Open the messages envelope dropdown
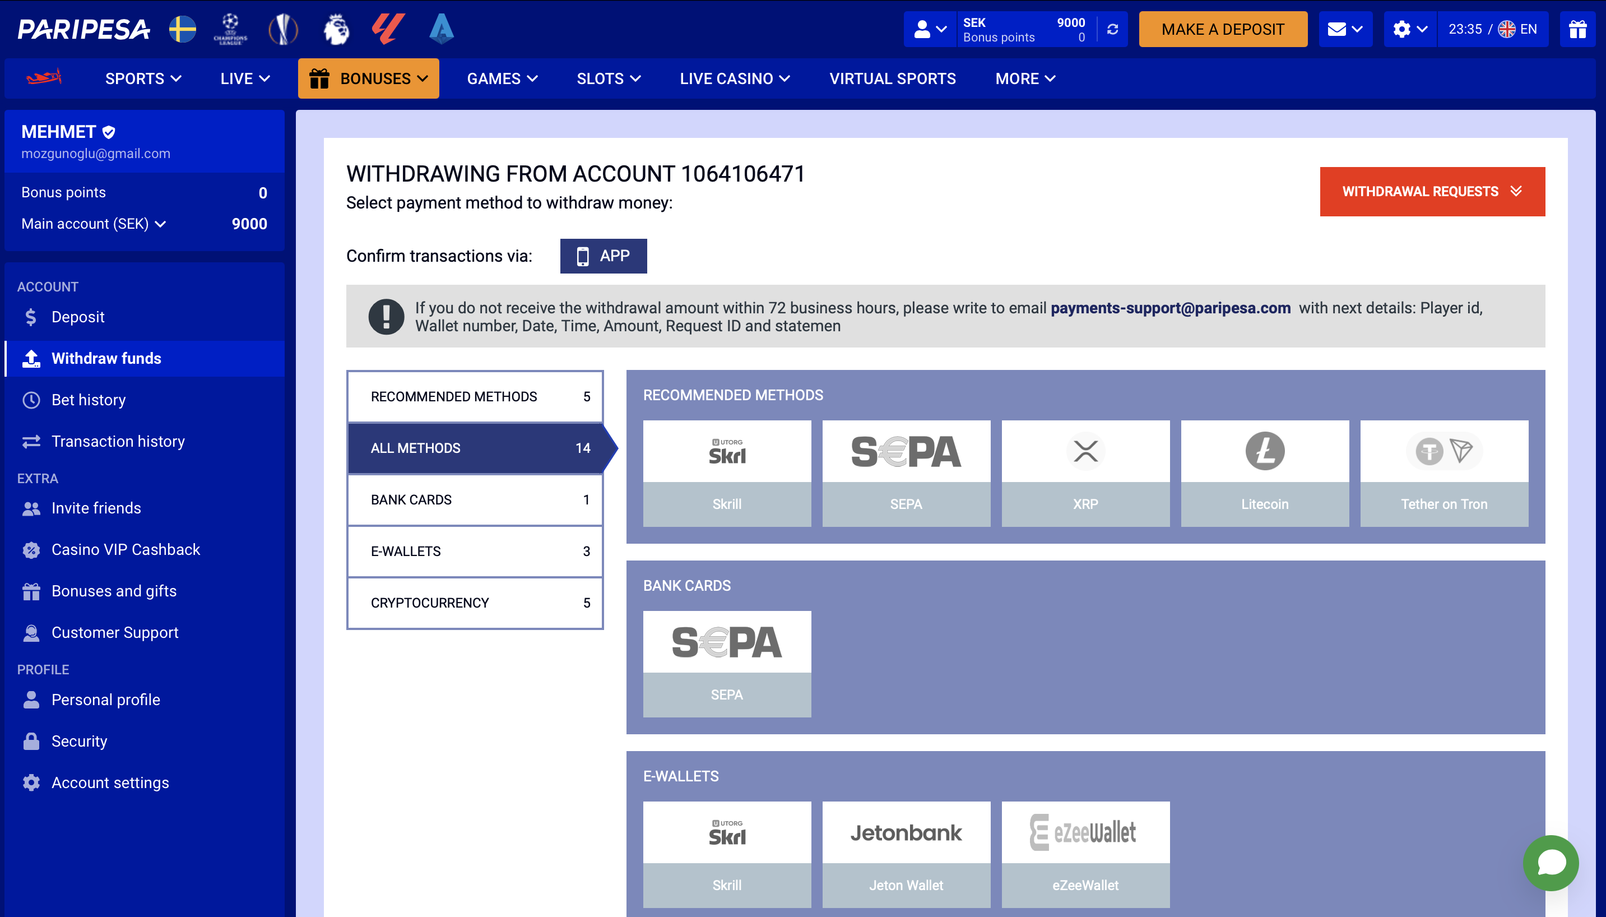 (1345, 29)
